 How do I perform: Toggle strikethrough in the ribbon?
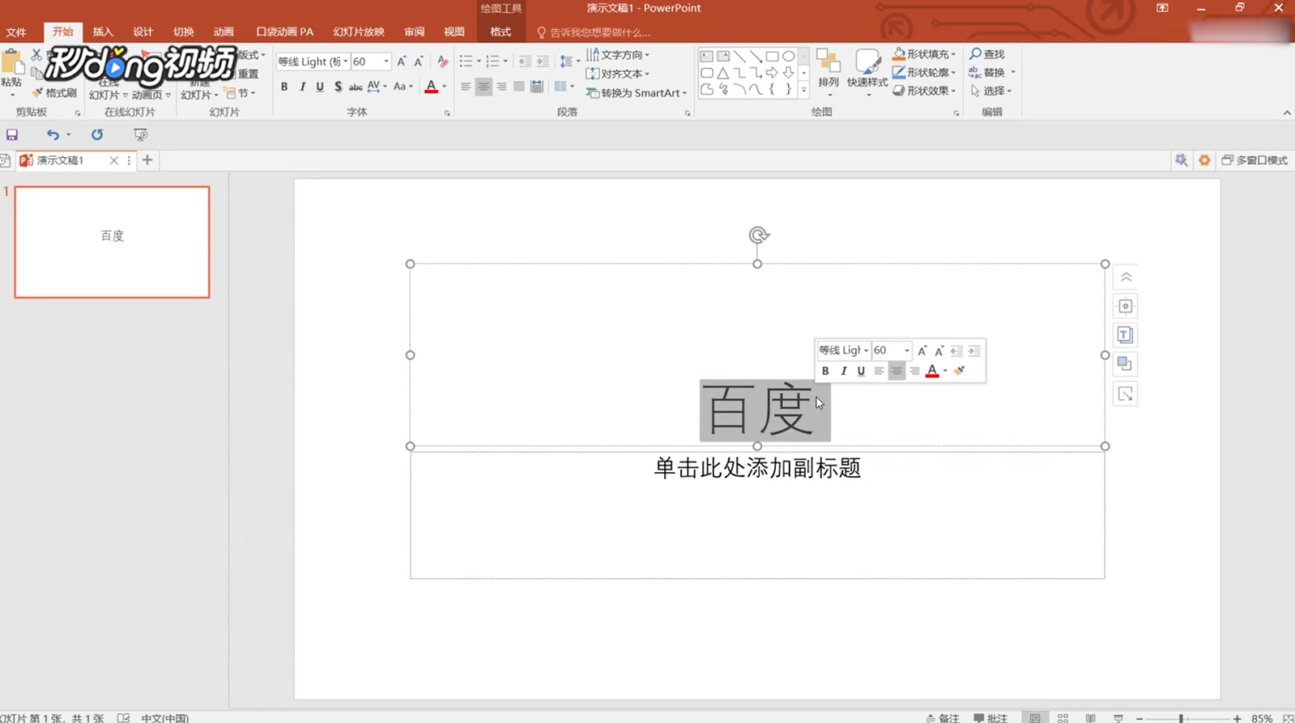[x=356, y=87]
